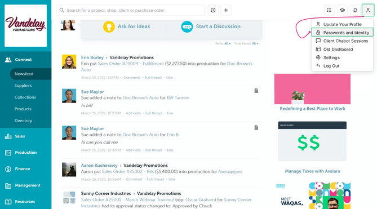This screenshot has height=209, width=377.
Task: Open Directory in sidebar
Action: point(23,121)
